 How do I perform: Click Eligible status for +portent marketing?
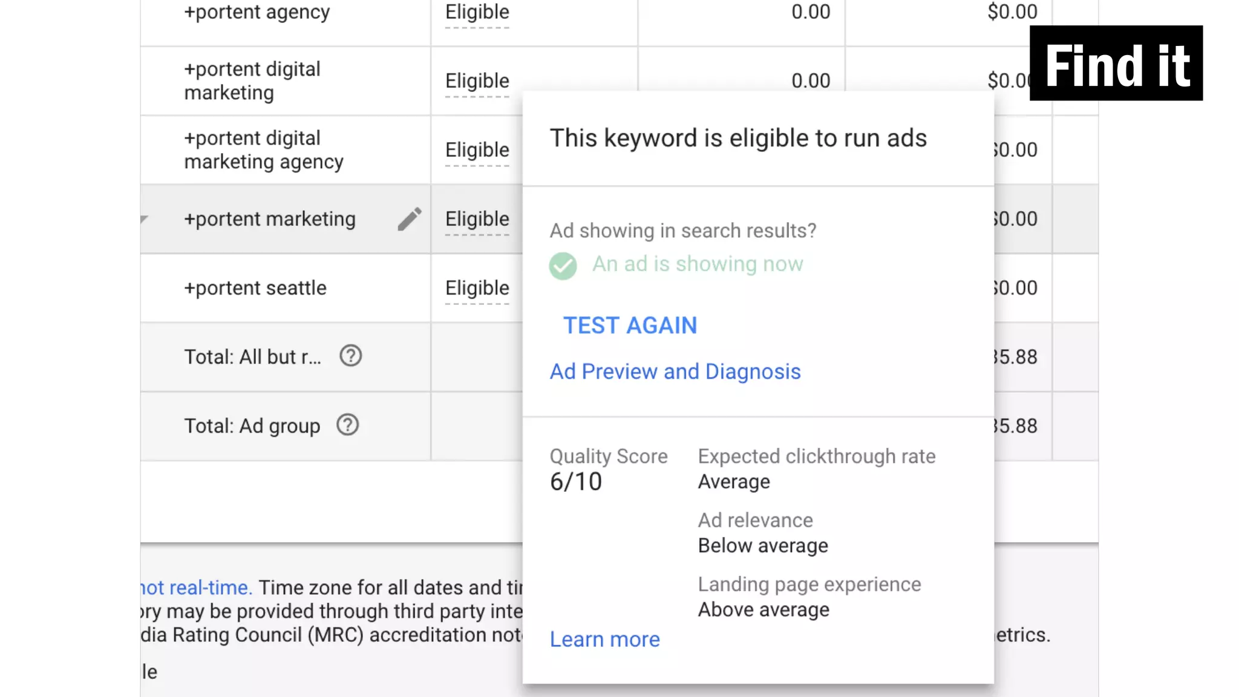tap(477, 219)
